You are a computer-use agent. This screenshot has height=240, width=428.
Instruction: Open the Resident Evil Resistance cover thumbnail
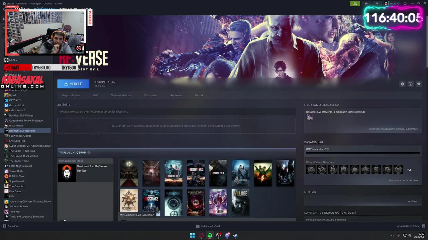coord(151,203)
